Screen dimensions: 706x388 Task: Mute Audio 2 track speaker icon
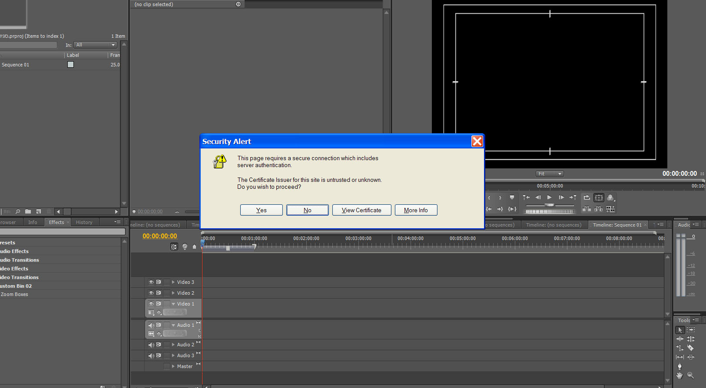(x=151, y=345)
